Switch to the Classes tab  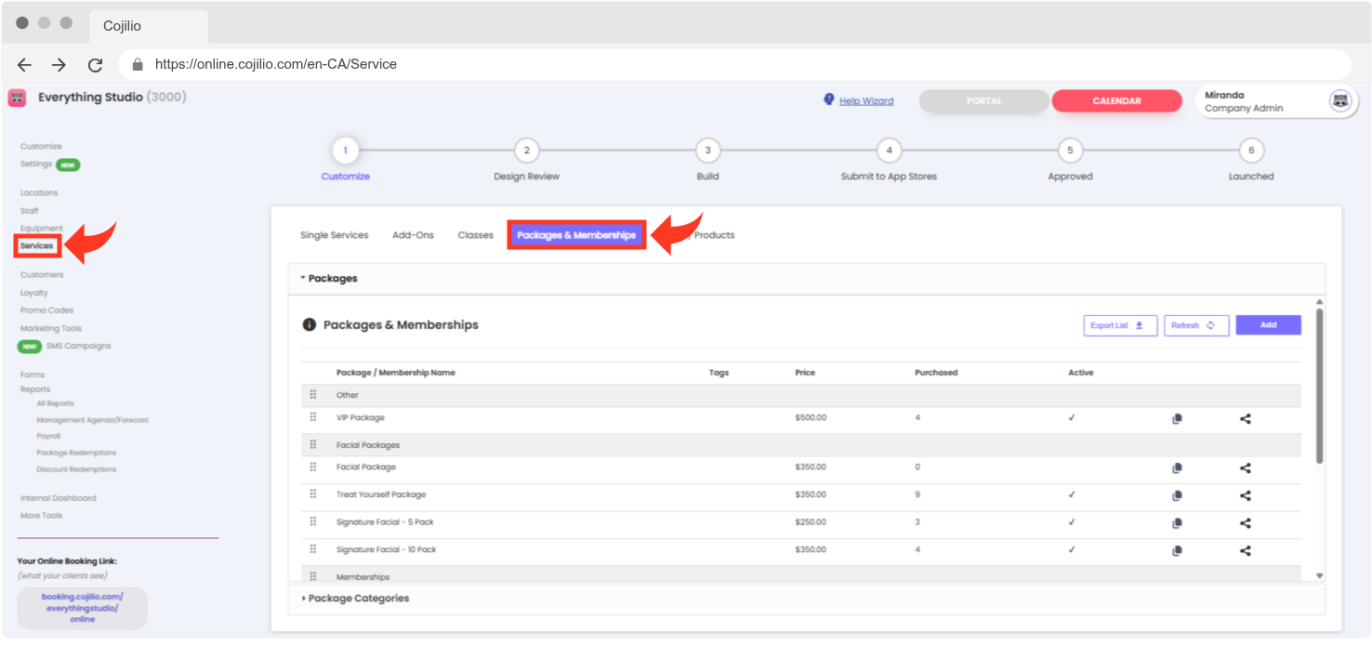(x=475, y=235)
